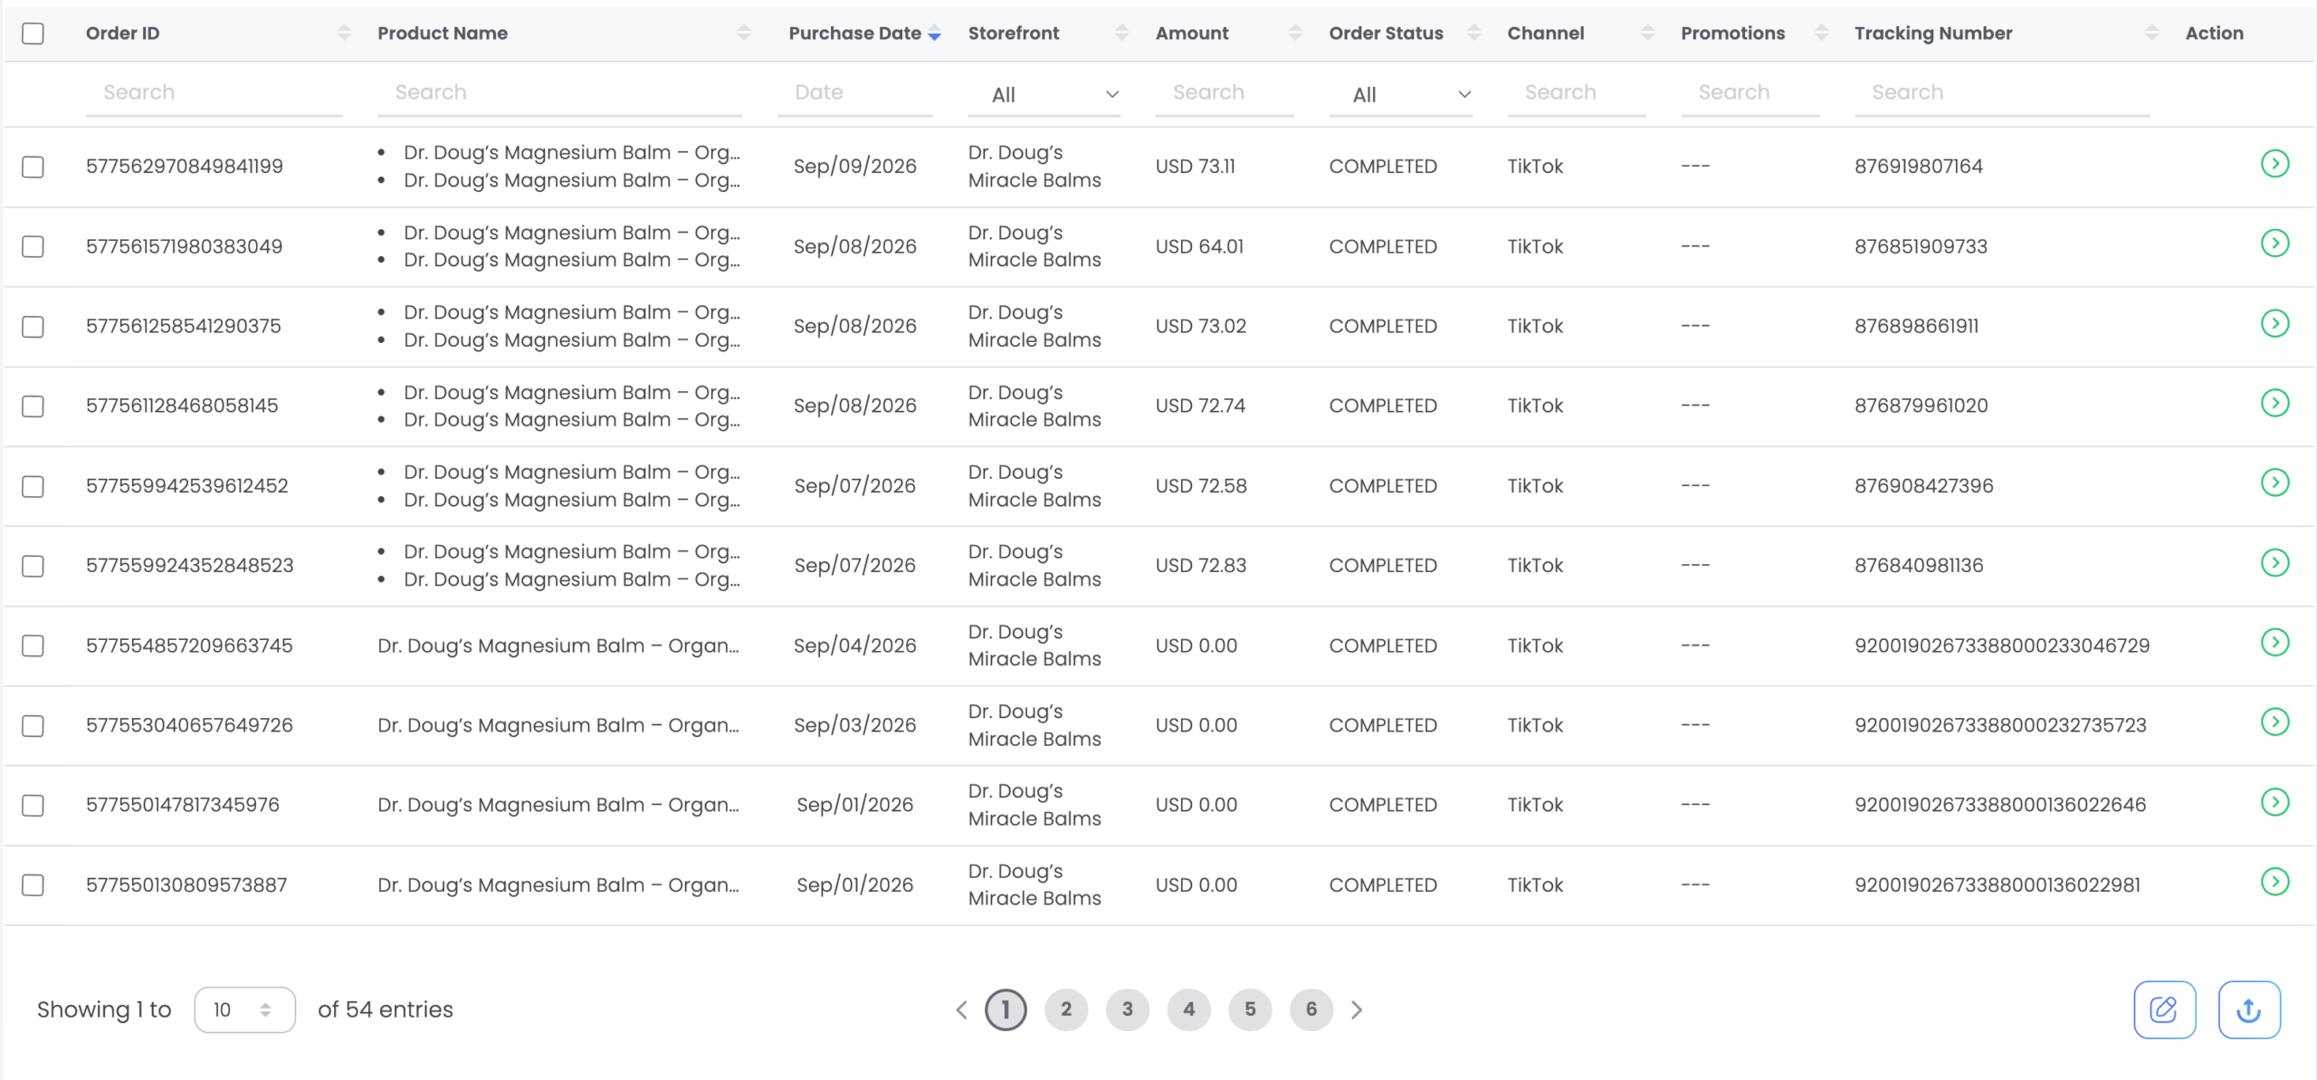Go to previous page with left chevron
This screenshot has width=2317, height=1080.
pos(961,1009)
